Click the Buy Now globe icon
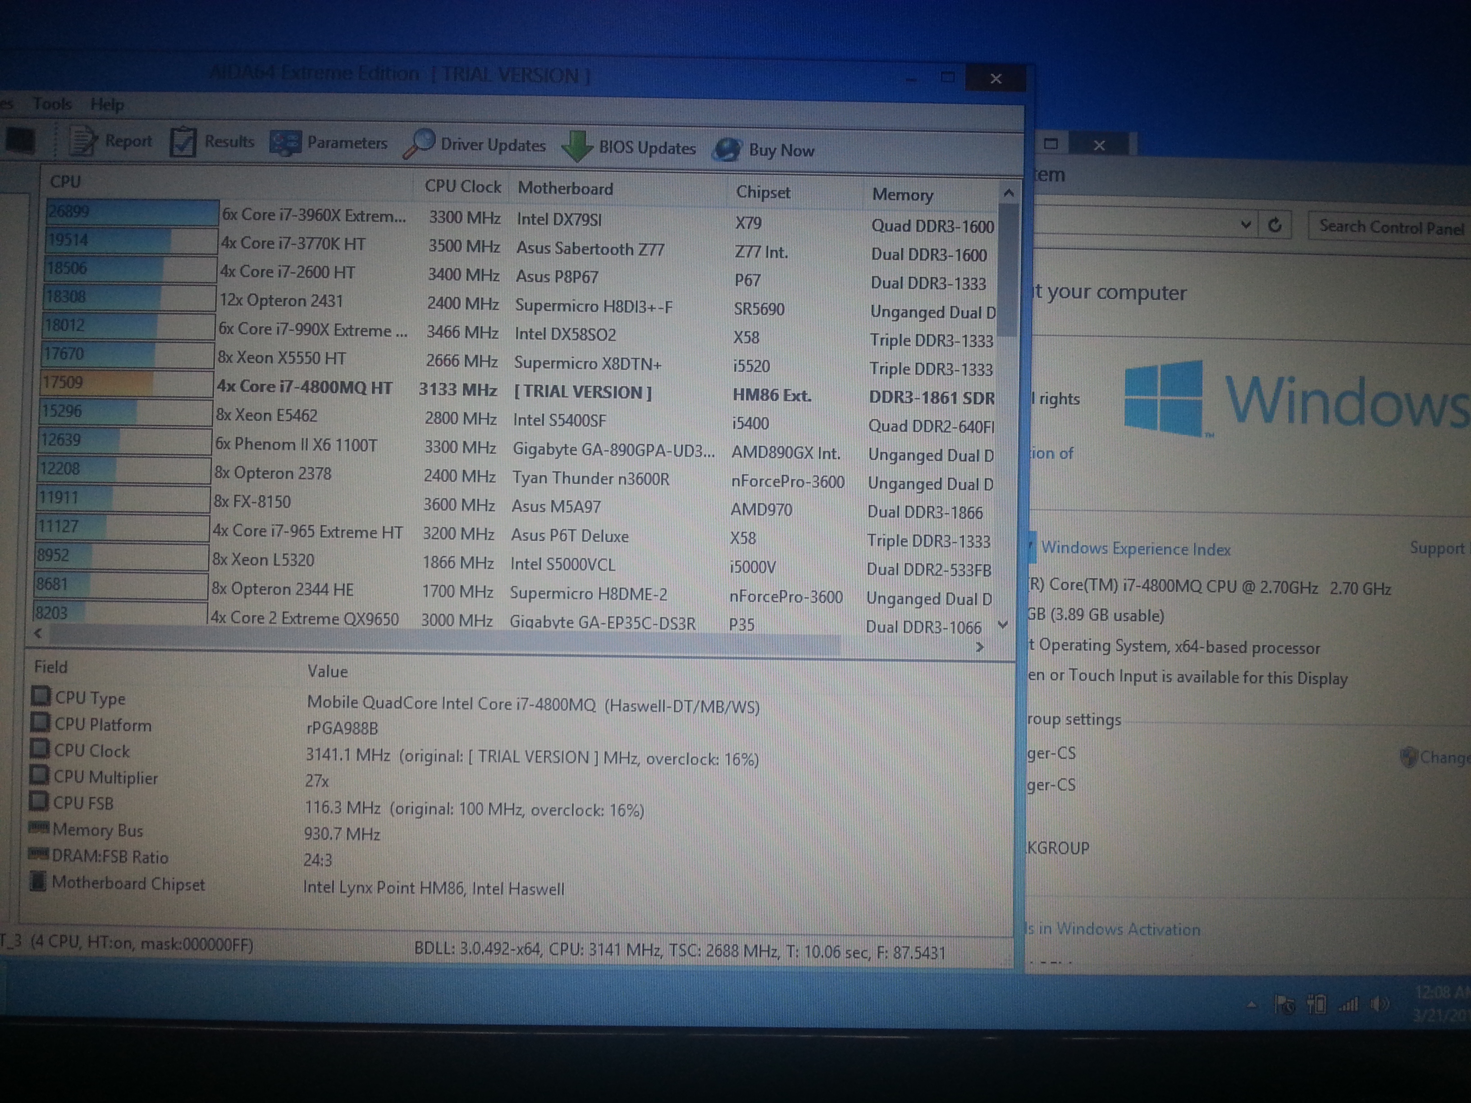This screenshot has height=1103, width=1471. coord(726,150)
